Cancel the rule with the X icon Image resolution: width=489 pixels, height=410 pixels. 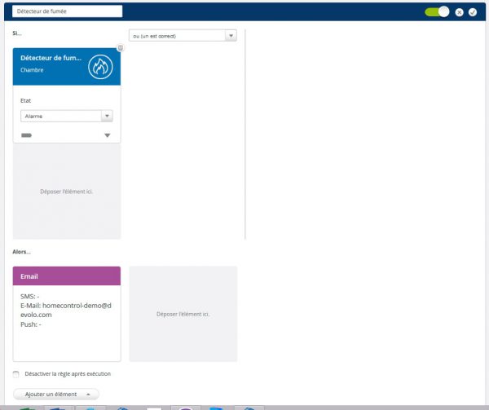(x=459, y=12)
